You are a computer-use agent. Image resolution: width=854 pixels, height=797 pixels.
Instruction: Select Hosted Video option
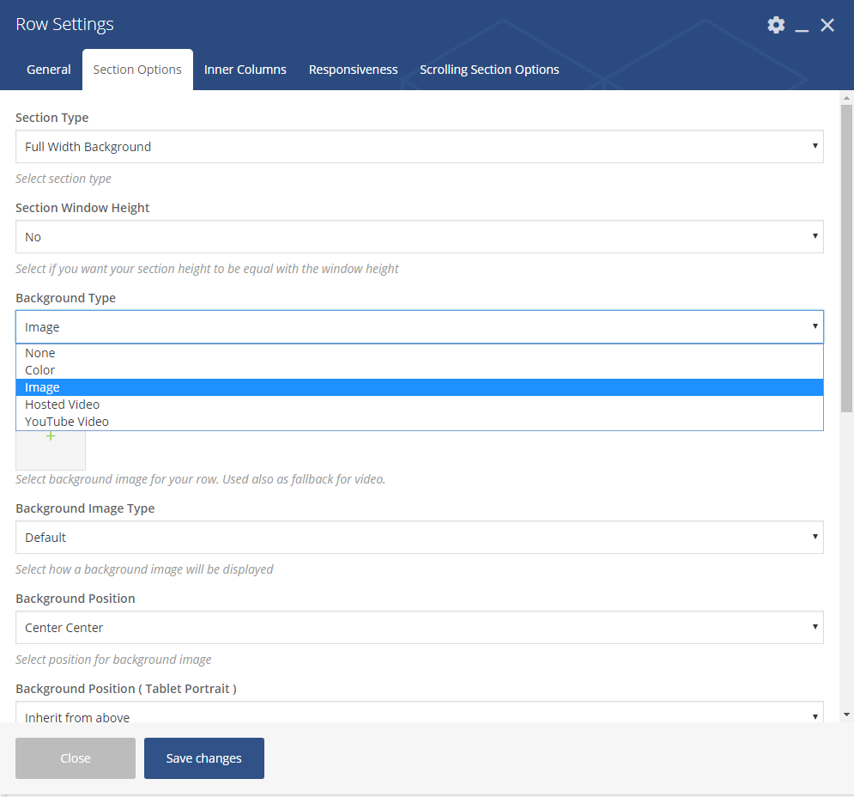point(63,405)
